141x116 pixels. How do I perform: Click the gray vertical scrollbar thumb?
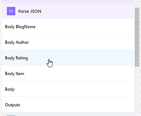click(137, 37)
